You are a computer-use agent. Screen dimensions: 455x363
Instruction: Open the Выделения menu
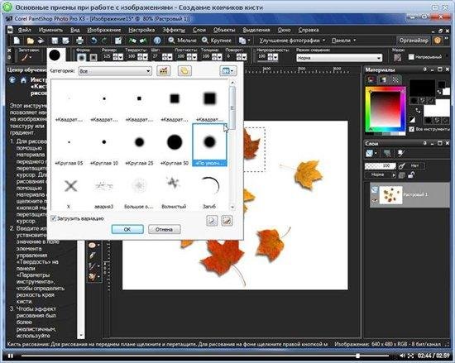click(256, 30)
